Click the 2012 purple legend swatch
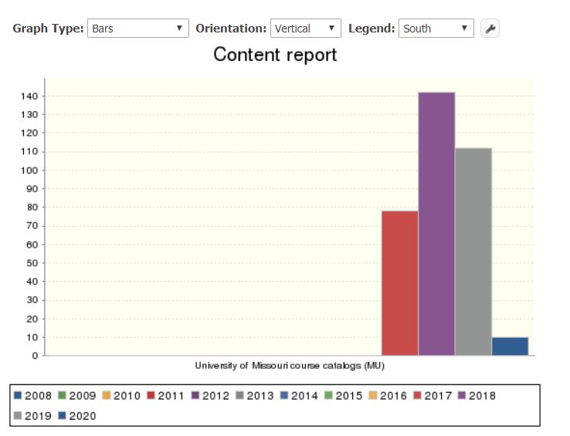Image resolution: width=570 pixels, height=436 pixels. [196, 396]
